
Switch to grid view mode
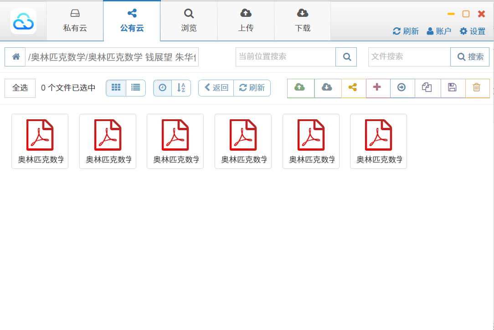pos(116,88)
